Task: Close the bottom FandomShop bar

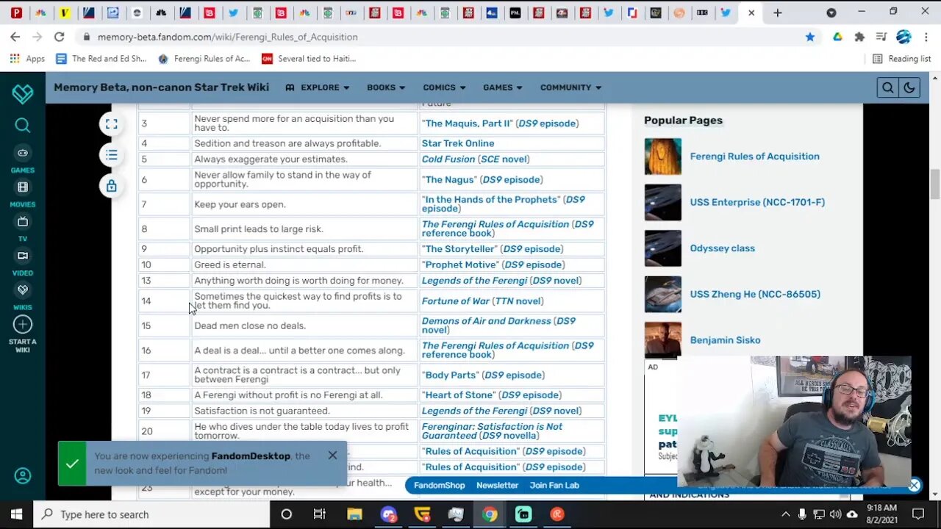Action: coord(914,485)
